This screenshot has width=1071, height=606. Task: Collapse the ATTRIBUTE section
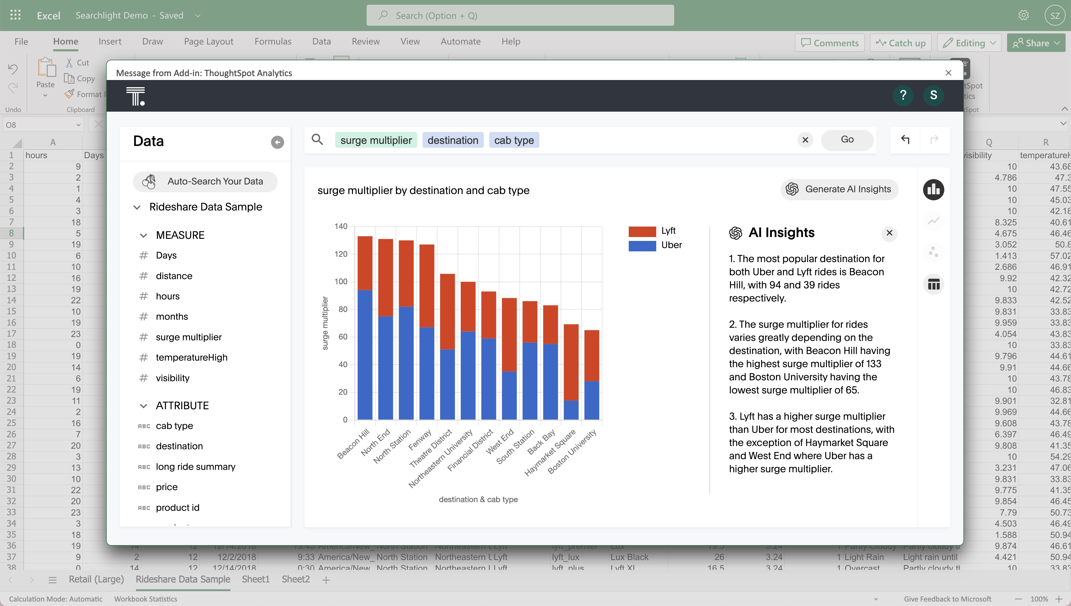[x=143, y=406]
